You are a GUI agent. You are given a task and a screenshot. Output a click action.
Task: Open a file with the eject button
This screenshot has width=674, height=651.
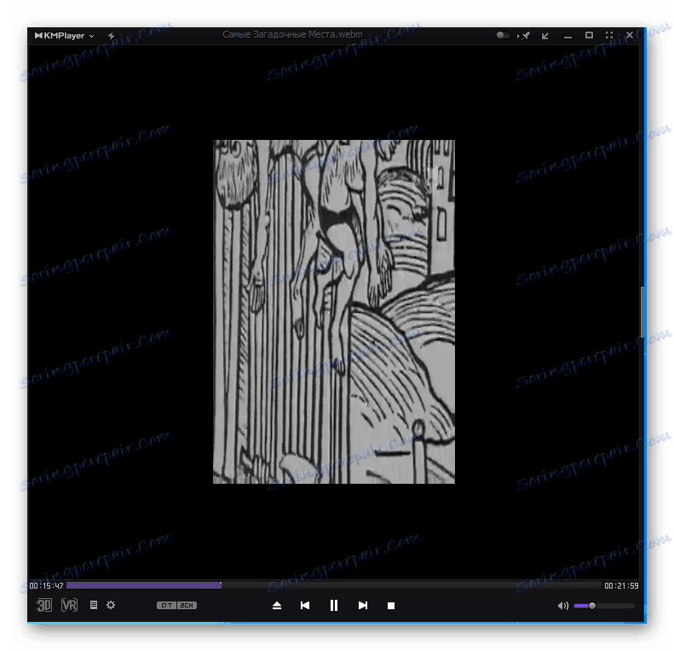pos(277,606)
